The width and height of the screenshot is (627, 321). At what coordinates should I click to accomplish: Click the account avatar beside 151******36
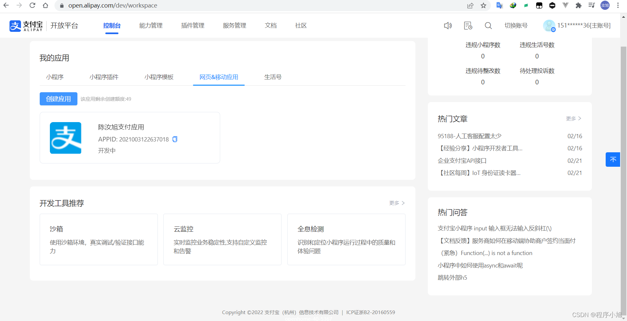tap(549, 26)
